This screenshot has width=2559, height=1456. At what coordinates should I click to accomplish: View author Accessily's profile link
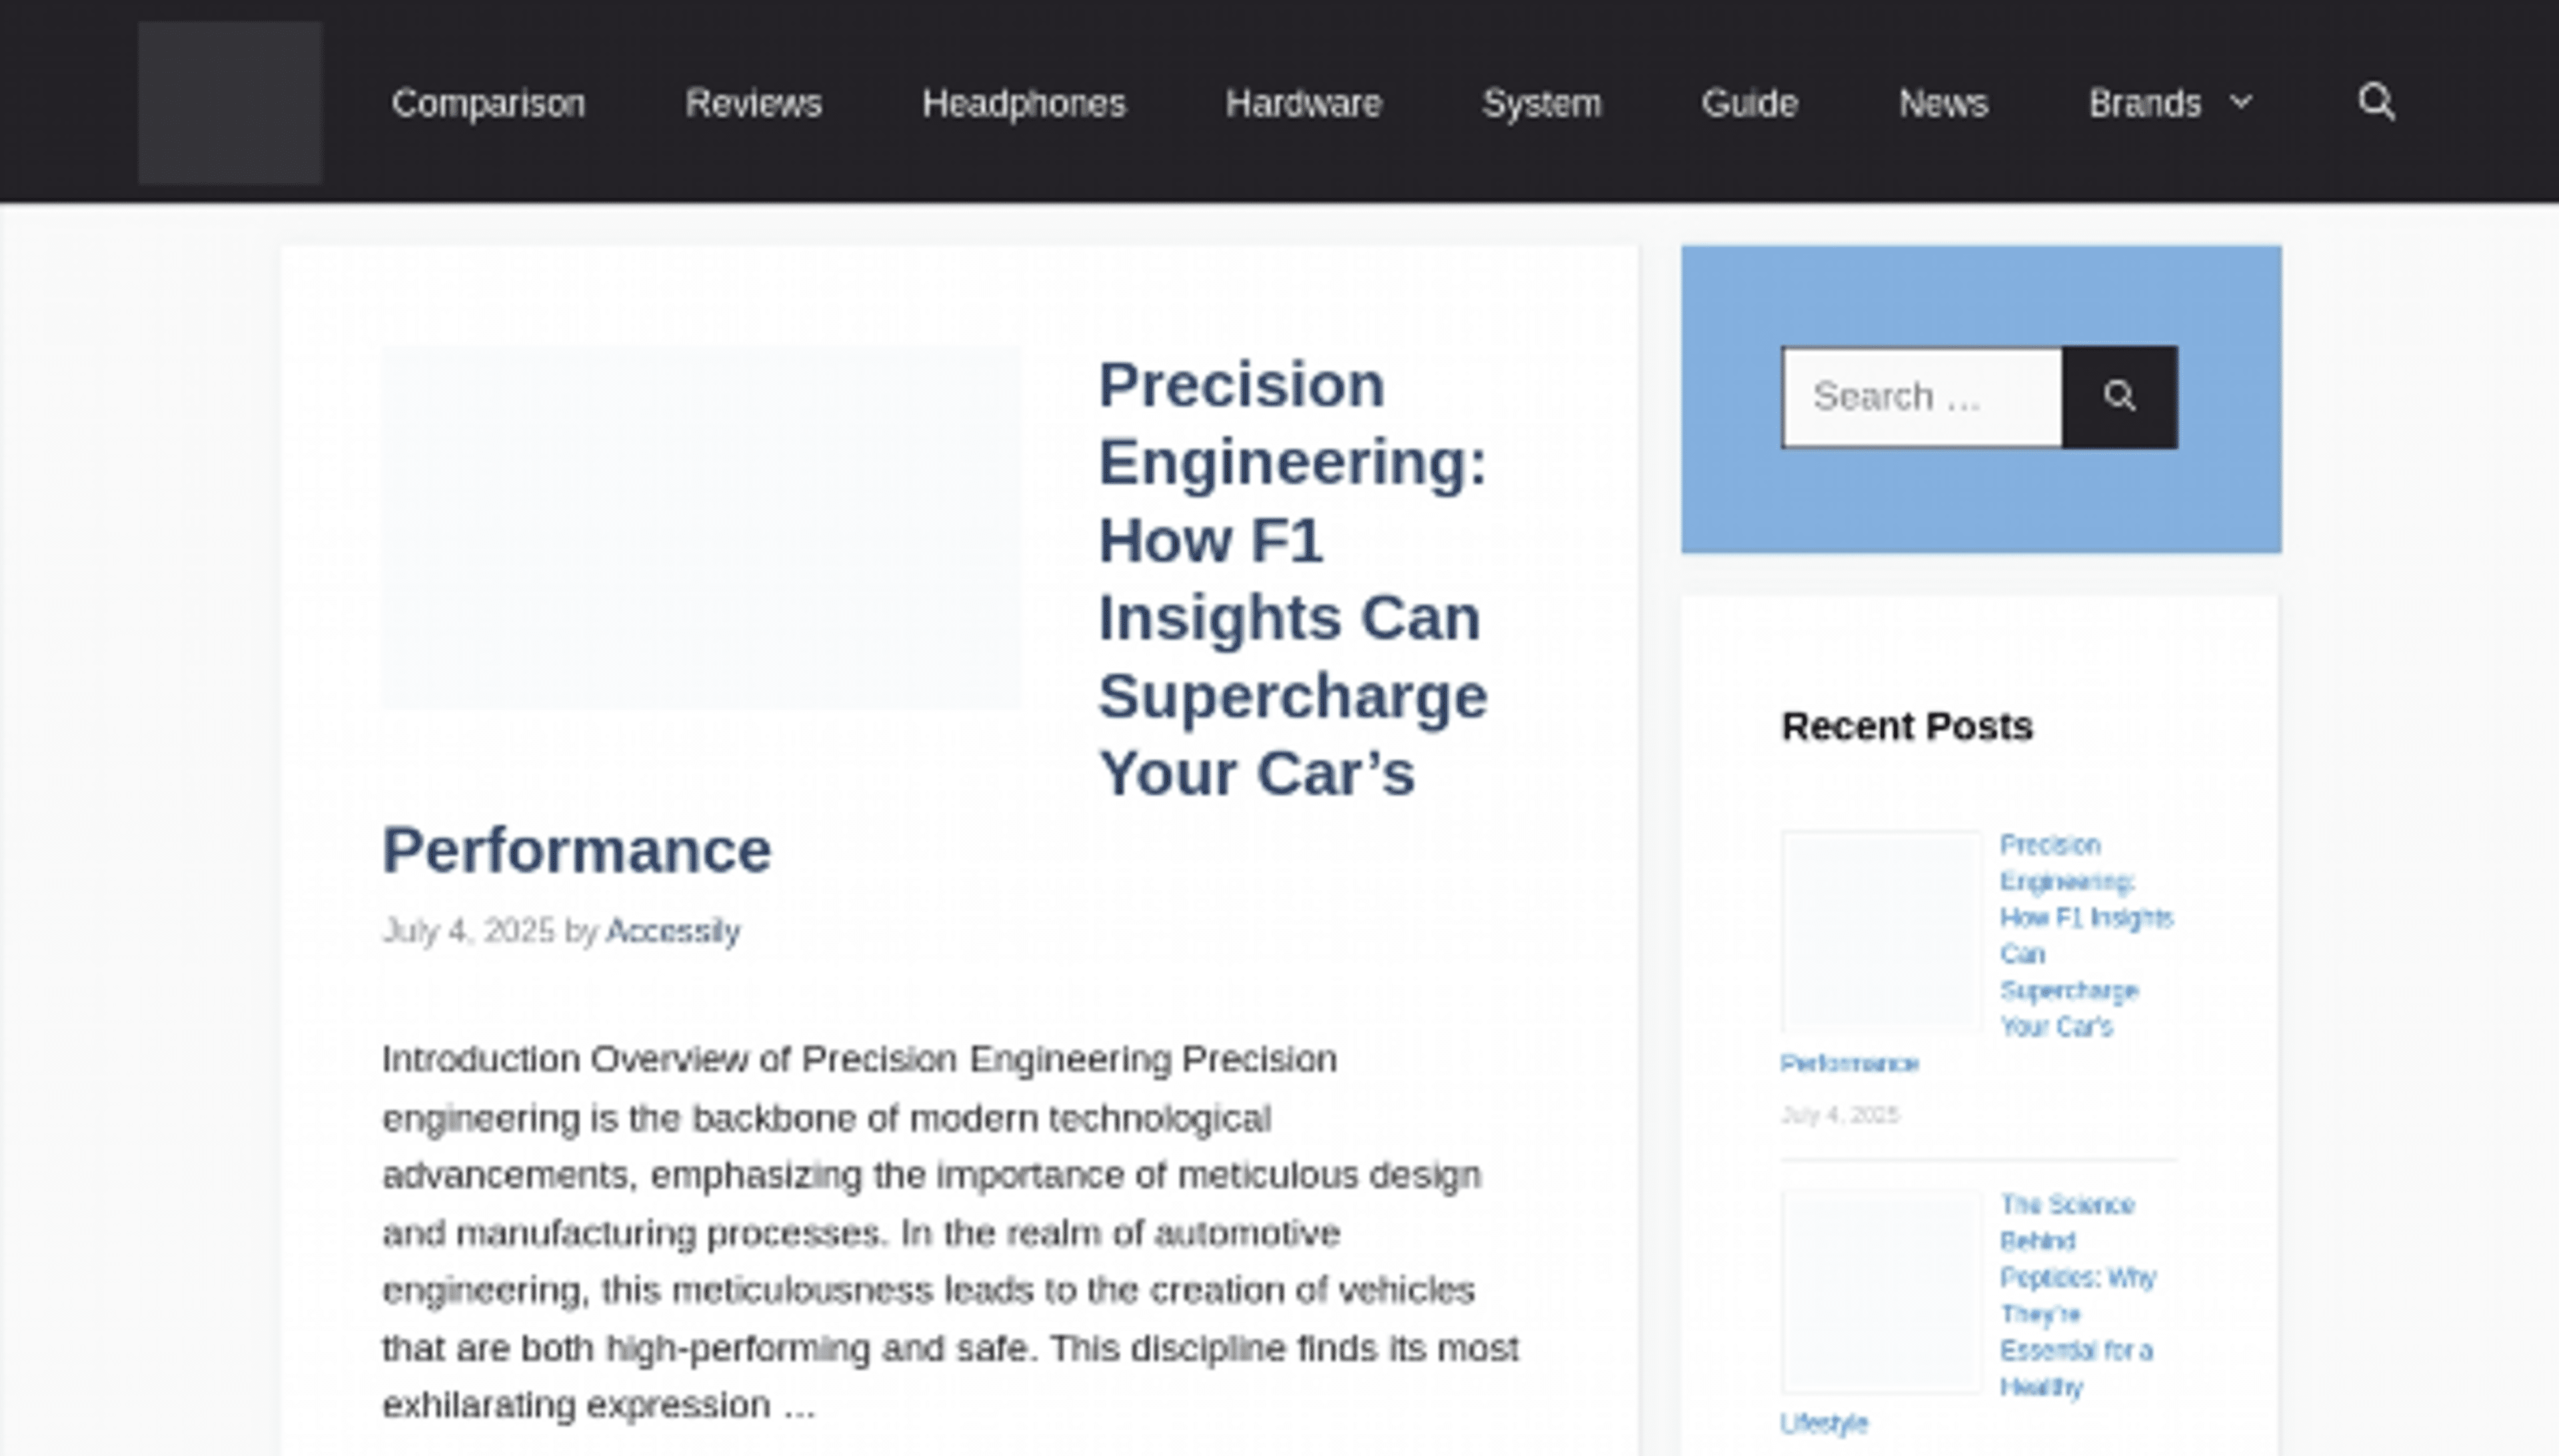pyautogui.click(x=673, y=931)
